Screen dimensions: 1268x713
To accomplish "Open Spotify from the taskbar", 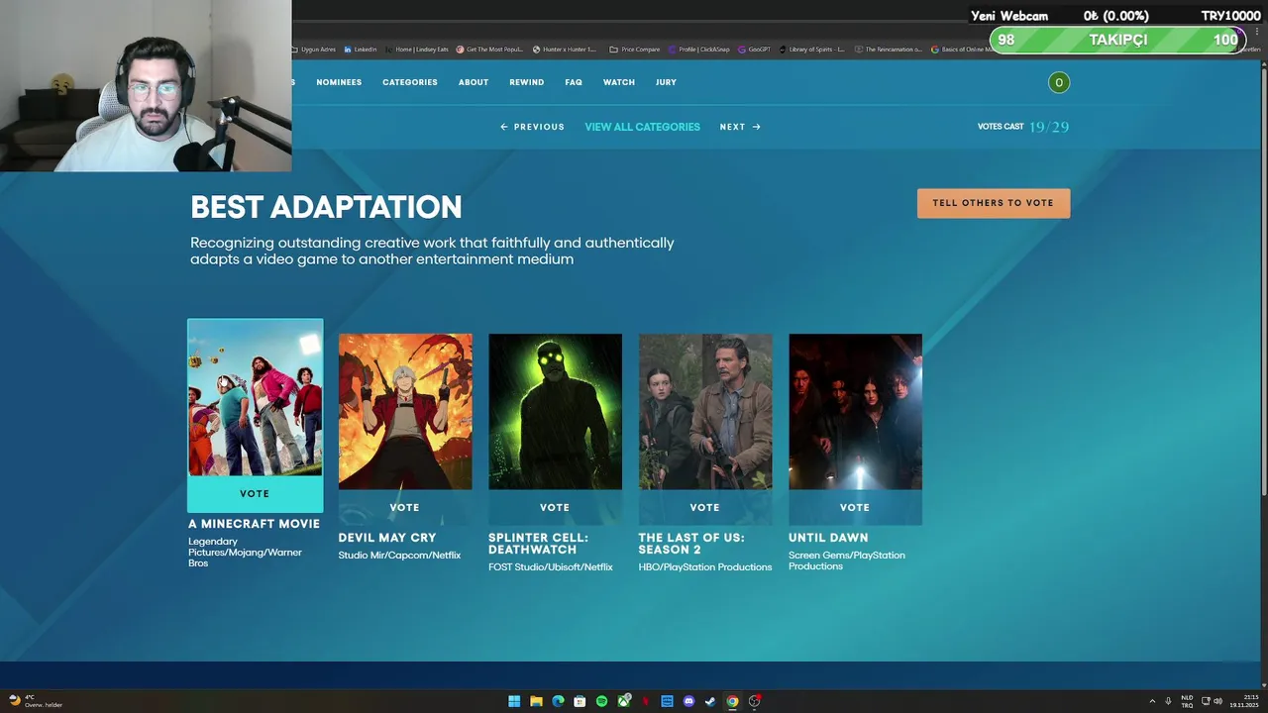I will coord(601,701).
